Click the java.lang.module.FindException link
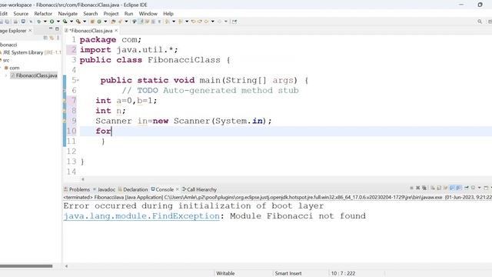This screenshot has height=277, width=492. 141,216
